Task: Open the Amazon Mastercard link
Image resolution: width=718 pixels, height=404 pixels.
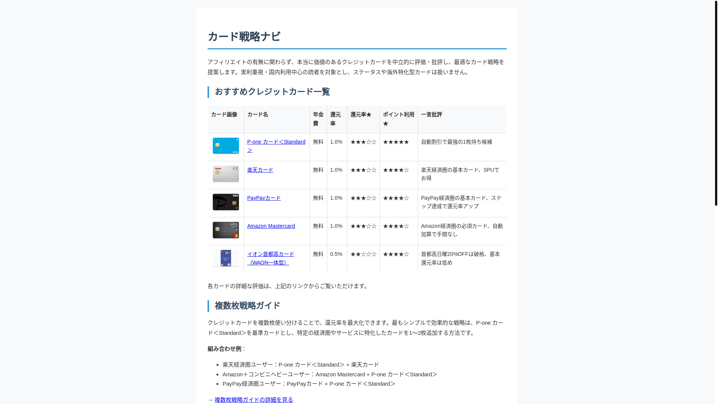Action: pyautogui.click(x=271, y=226)
